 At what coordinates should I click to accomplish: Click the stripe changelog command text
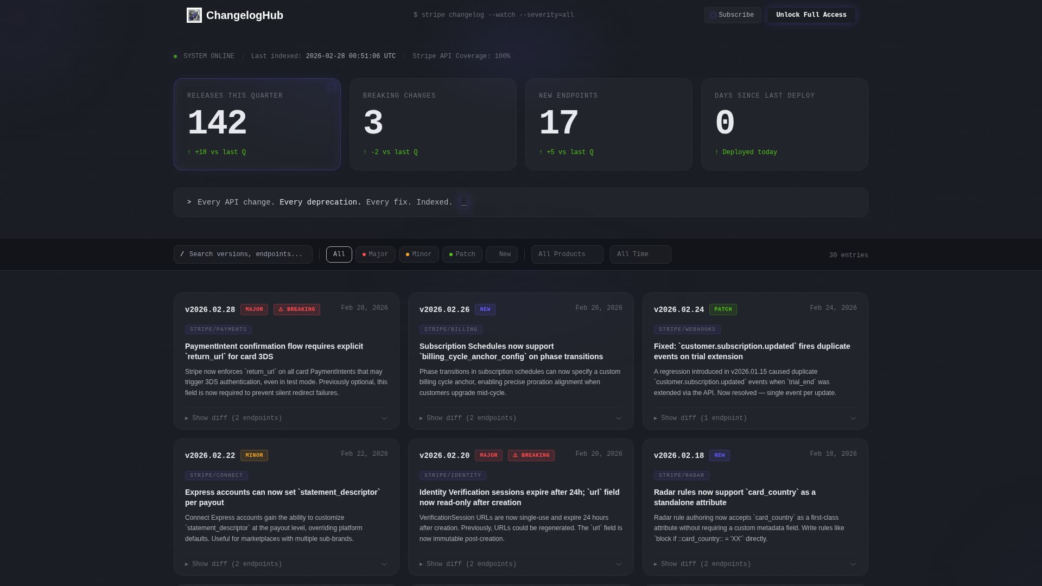(494, 15)
